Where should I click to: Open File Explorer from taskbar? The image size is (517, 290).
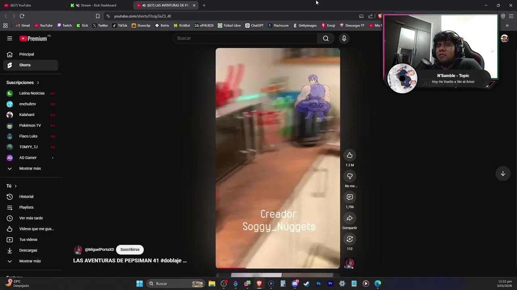[x=212, y=284]
